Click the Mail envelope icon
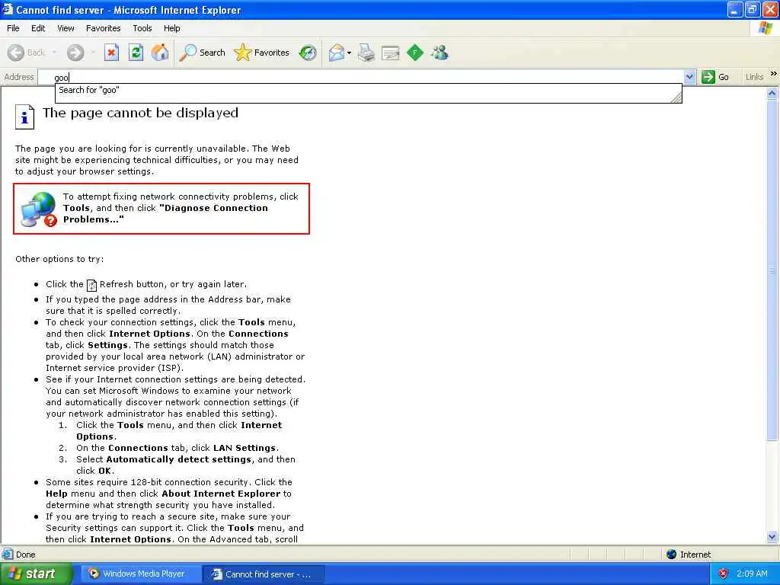This screenshot has height=585, width=780. (x=337, y=53)
